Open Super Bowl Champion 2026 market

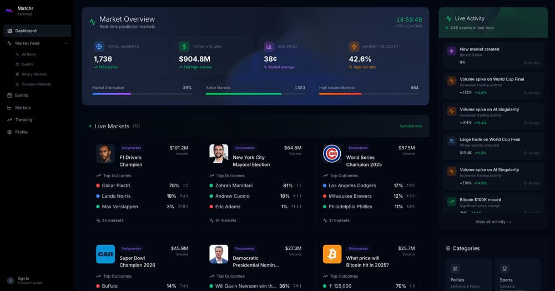click(137, 262)
